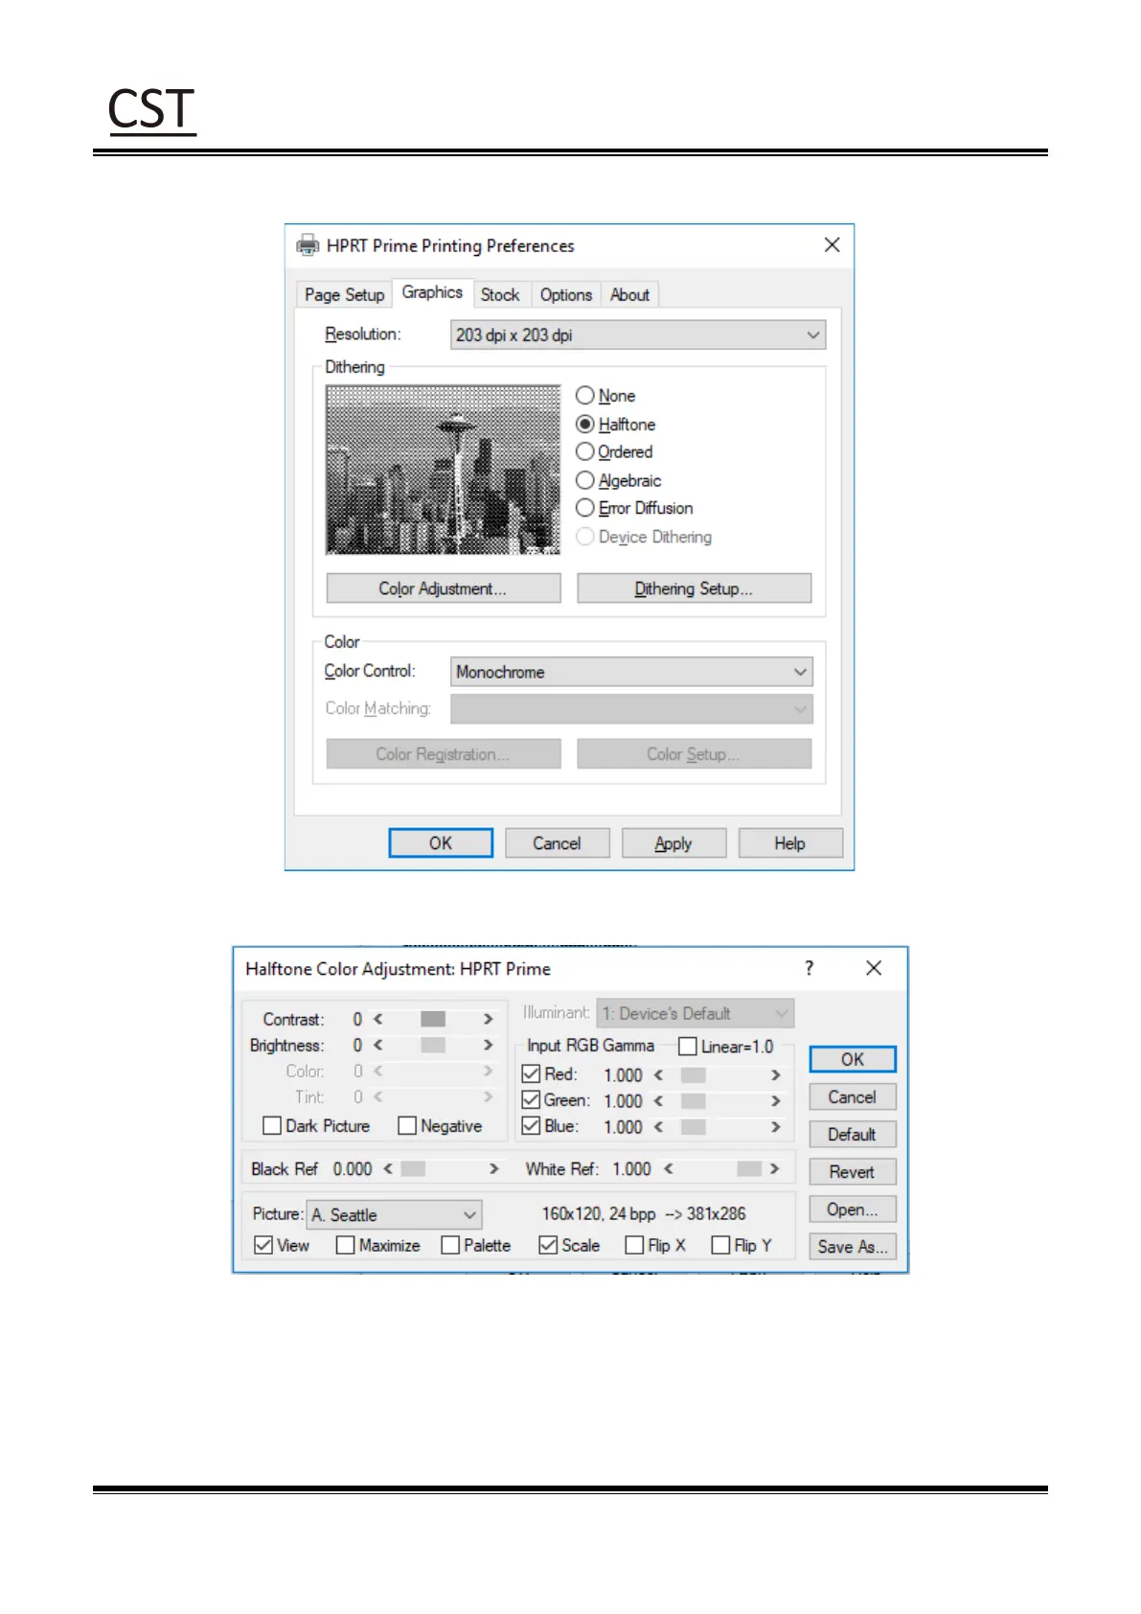Switch to the Options tab

point(566,294)
